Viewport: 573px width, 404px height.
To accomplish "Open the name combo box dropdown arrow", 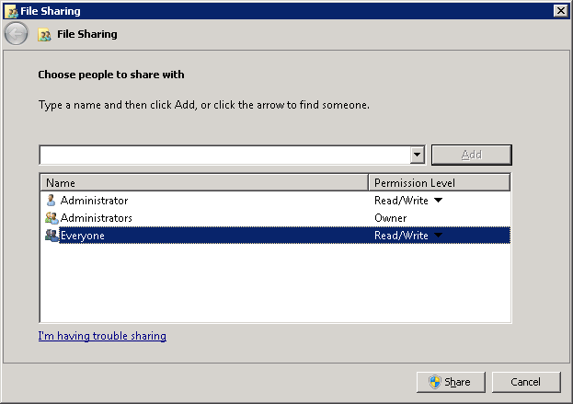I will 417,155.
